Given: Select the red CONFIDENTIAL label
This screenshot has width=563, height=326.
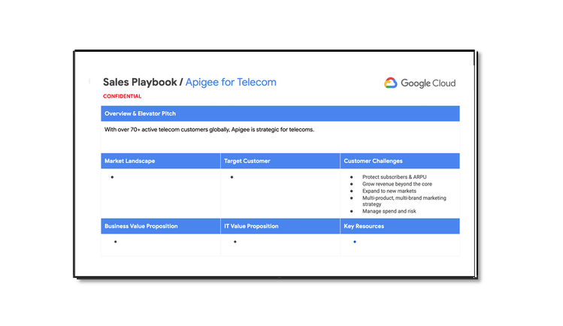Looking at the screenshot, I should (x=122, y=96).
